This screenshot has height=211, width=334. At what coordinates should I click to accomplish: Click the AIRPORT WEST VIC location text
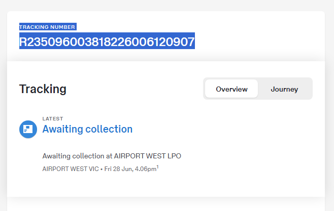pos(70,168)
